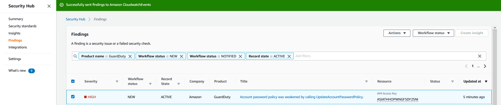Clear all filters in the search bar
501x105 pixels.
480,56
